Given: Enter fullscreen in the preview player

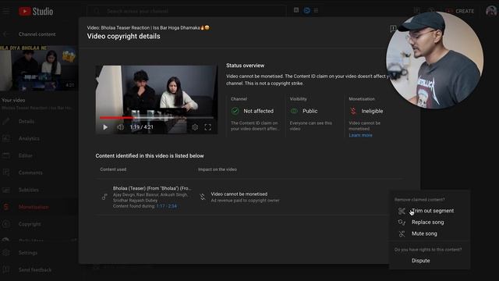Looking at the screenshot, I should 208,127.
